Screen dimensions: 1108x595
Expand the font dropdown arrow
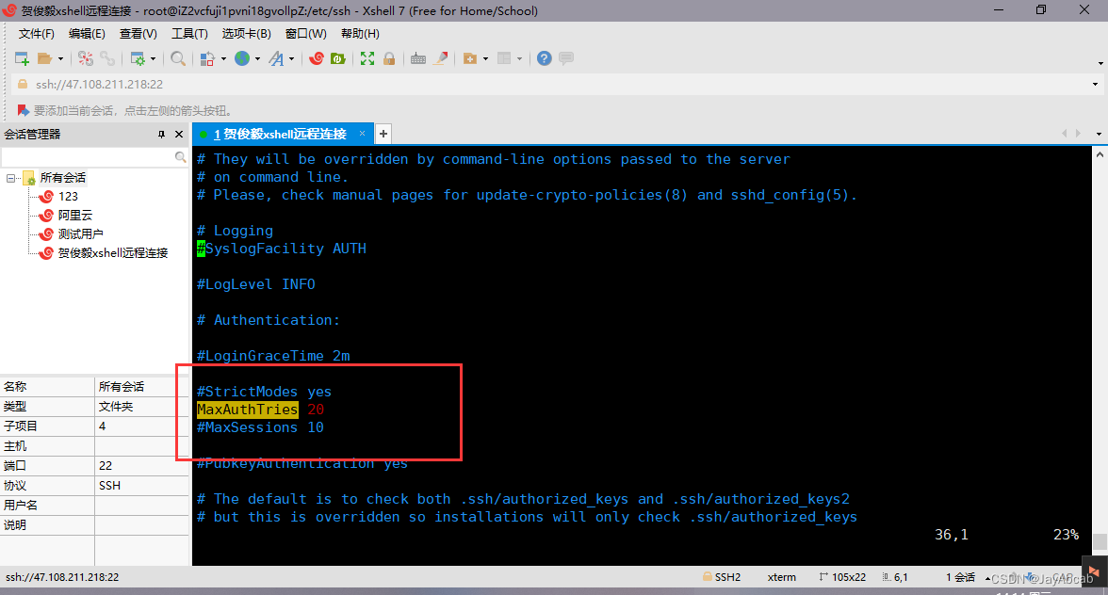click(x=291, y=58)
